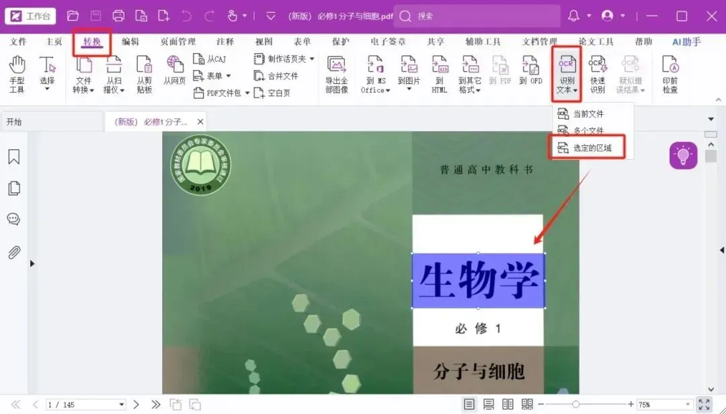726x414 pixels.
Task: Switch to the Home (主页) tab
Action: [x=54, y=42]
